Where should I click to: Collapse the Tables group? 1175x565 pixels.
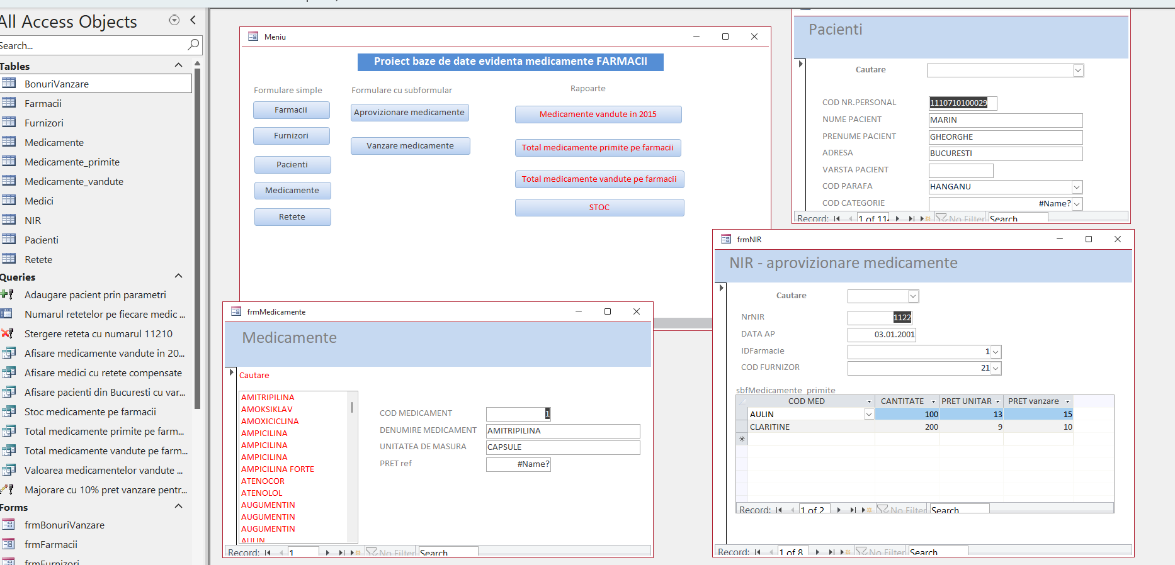point(178,65)
